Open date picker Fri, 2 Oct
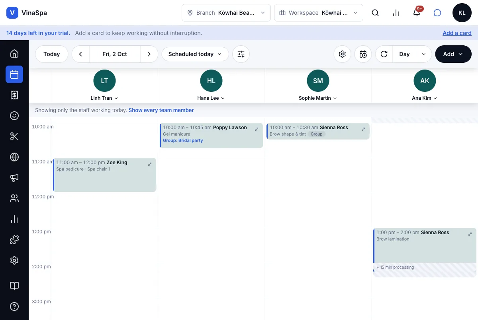 (x=115, y=54)
